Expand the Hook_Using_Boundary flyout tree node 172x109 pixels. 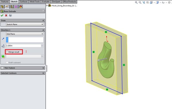coord(47,5)
